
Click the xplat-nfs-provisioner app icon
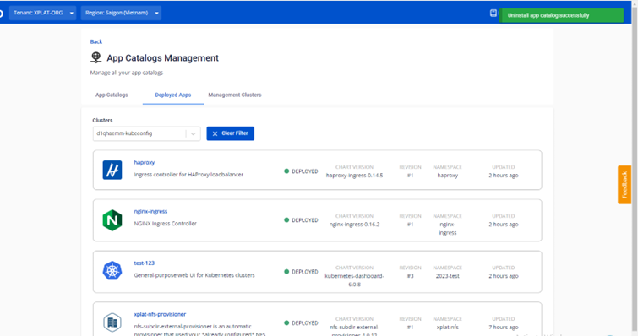pos(112,322)
